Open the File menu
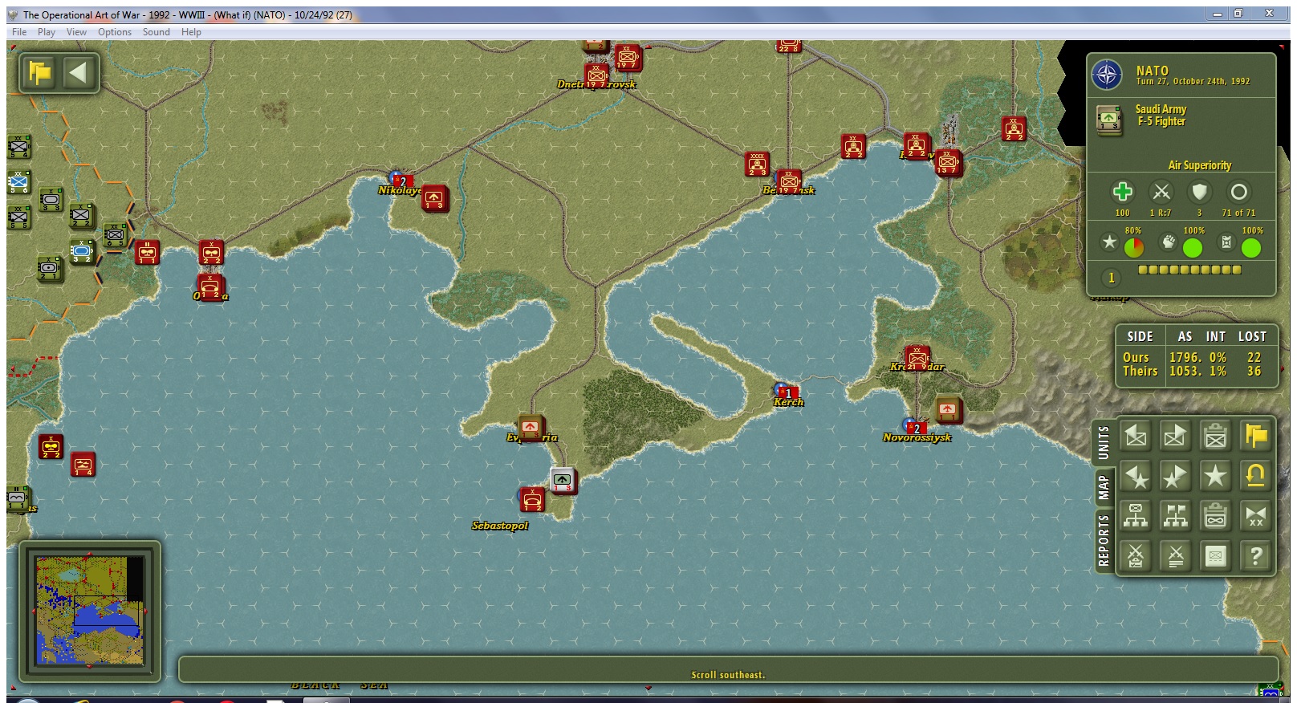 [19, 32]
